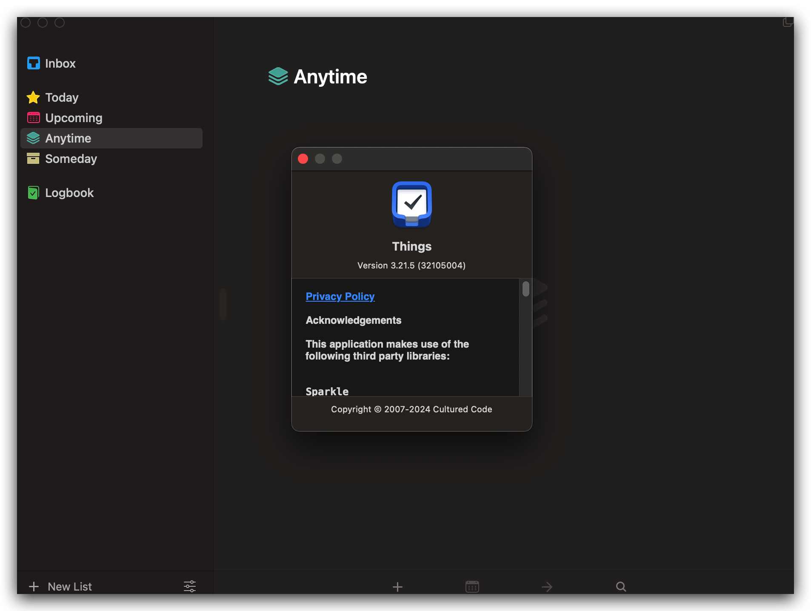Close the About Things dialog

point(303,159)
